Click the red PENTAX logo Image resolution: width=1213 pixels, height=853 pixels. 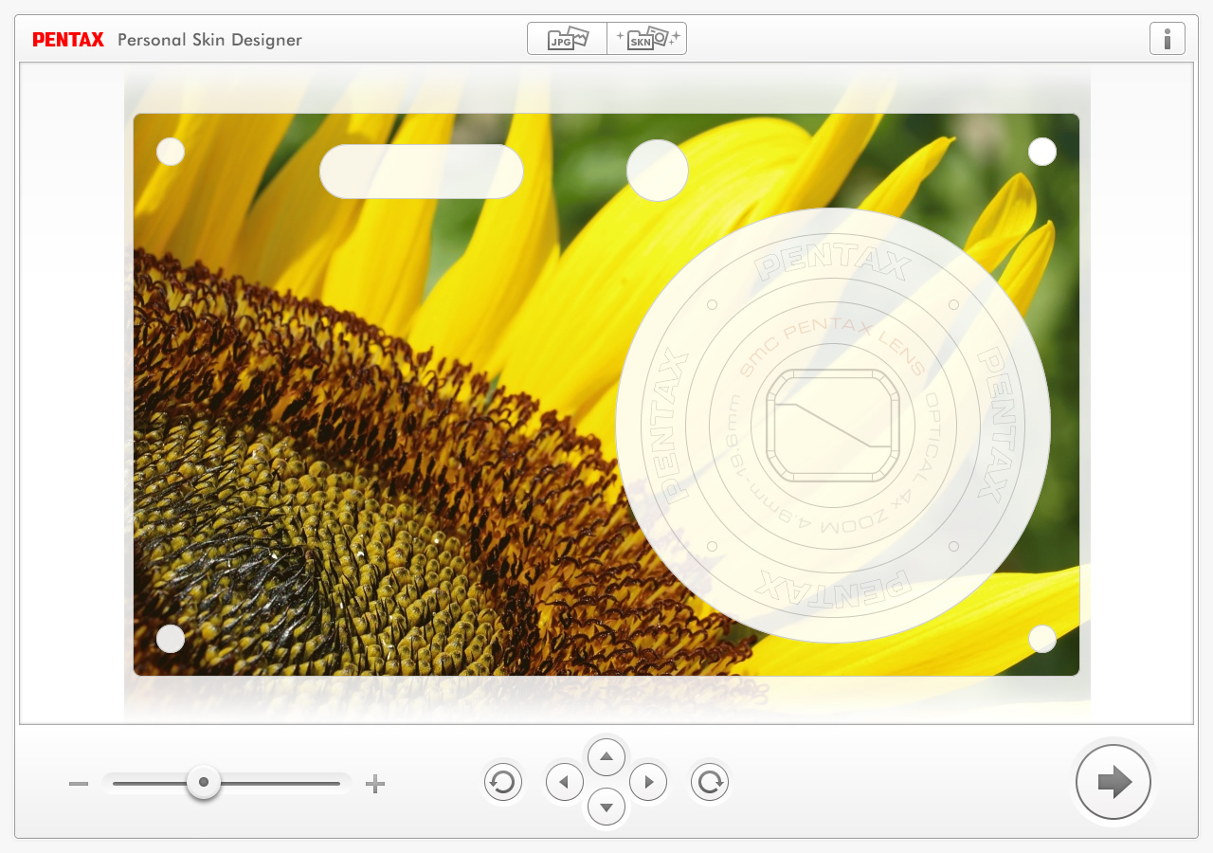click(x=68, y=40)
